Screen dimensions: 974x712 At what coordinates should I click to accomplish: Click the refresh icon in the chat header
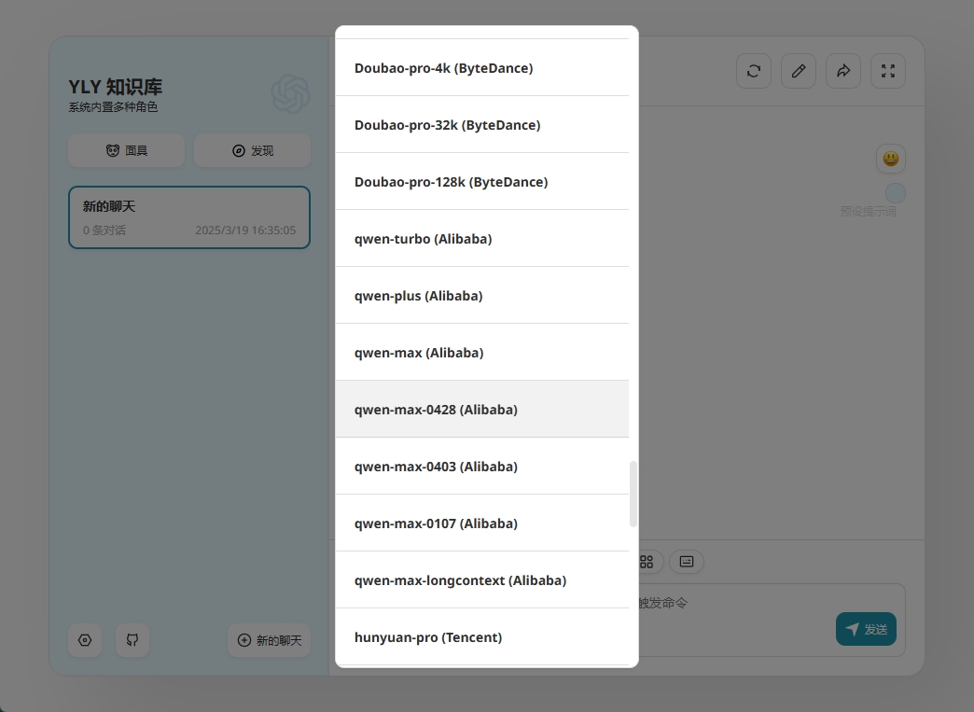[x=753, y=71]
